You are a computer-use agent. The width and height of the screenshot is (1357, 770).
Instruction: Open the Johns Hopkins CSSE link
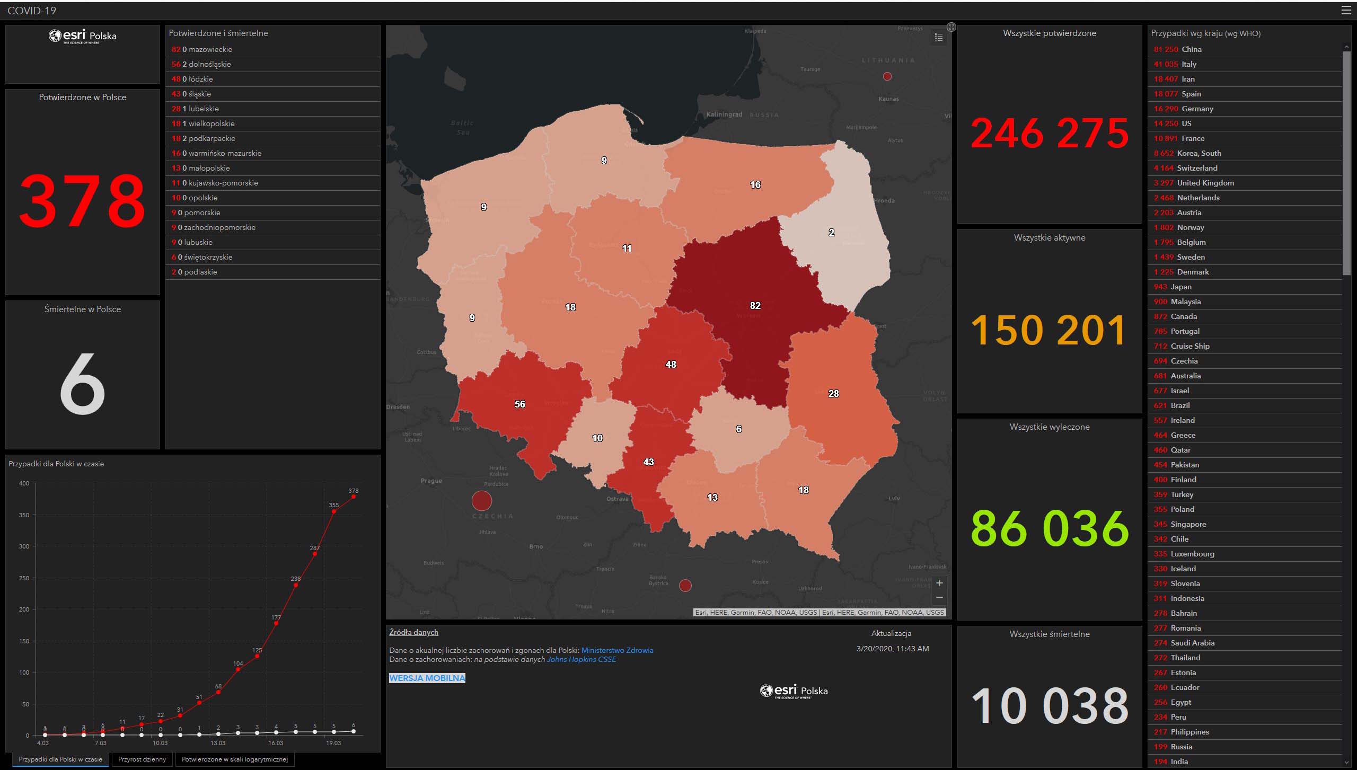pos(581,659)
